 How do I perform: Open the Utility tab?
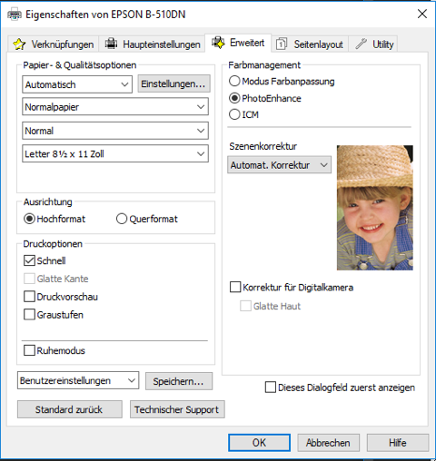(373, 44)
